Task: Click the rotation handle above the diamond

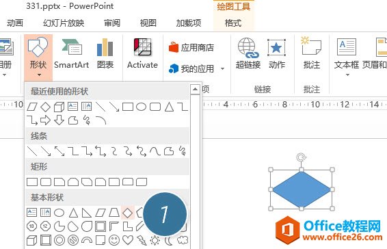Action: click(x=301, y=157)
